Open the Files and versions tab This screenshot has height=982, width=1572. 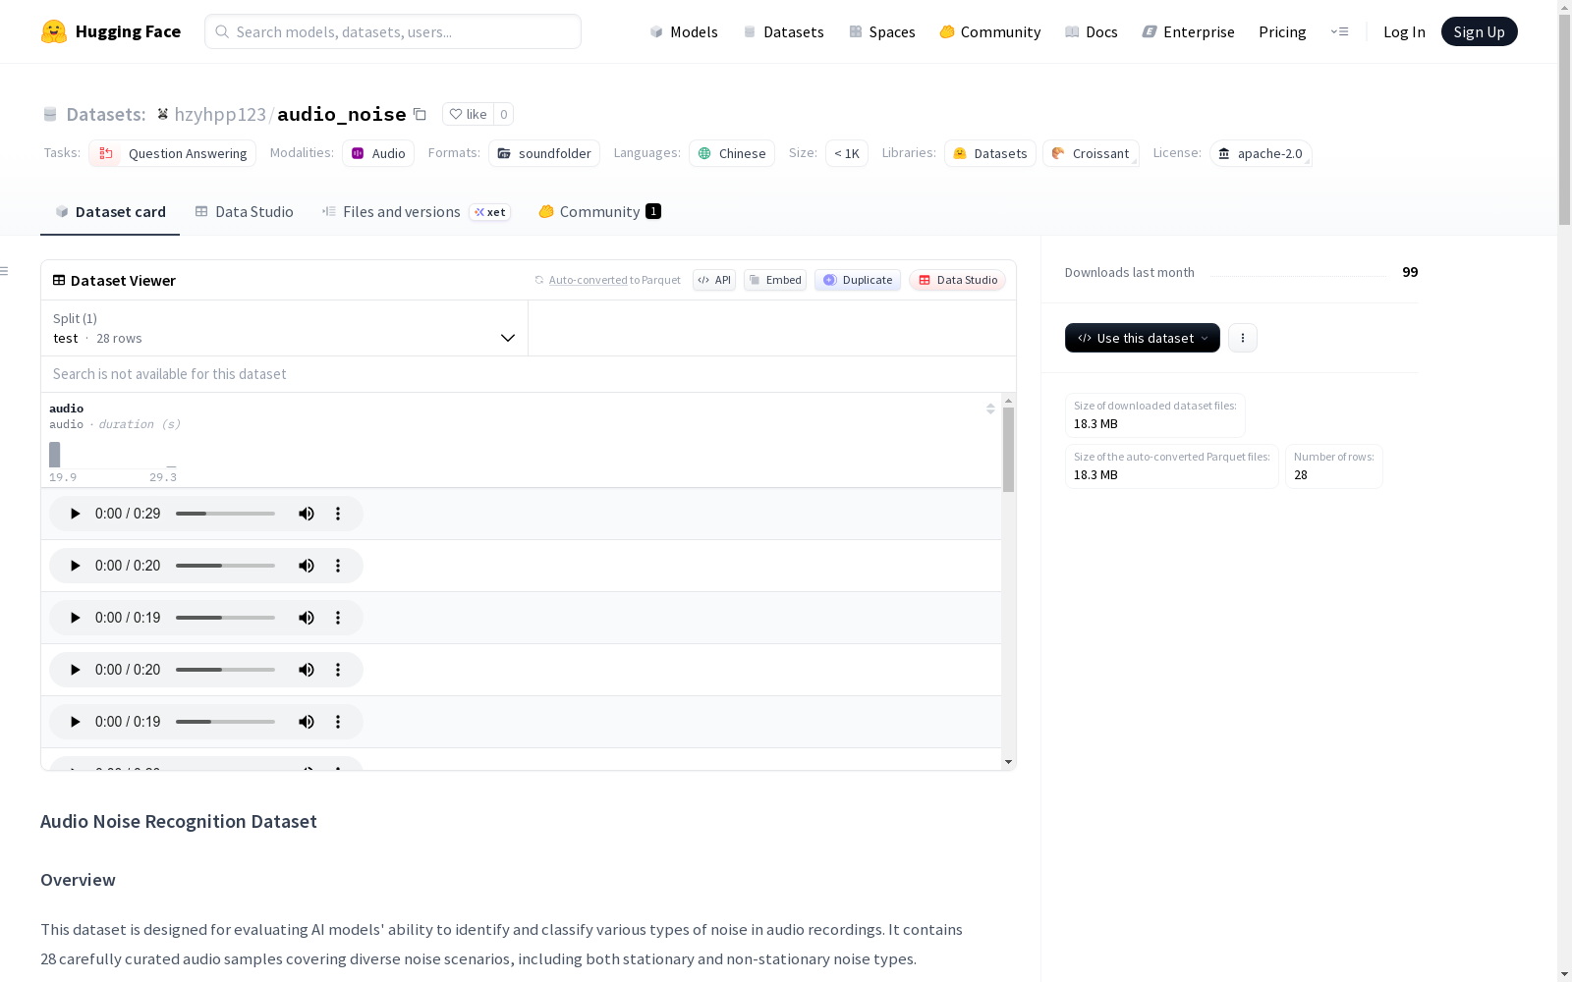click(x=416, y=211)
